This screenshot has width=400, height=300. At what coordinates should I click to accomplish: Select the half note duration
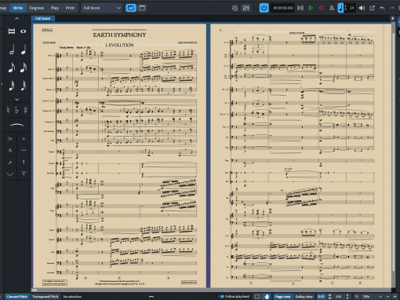(12, 49)
